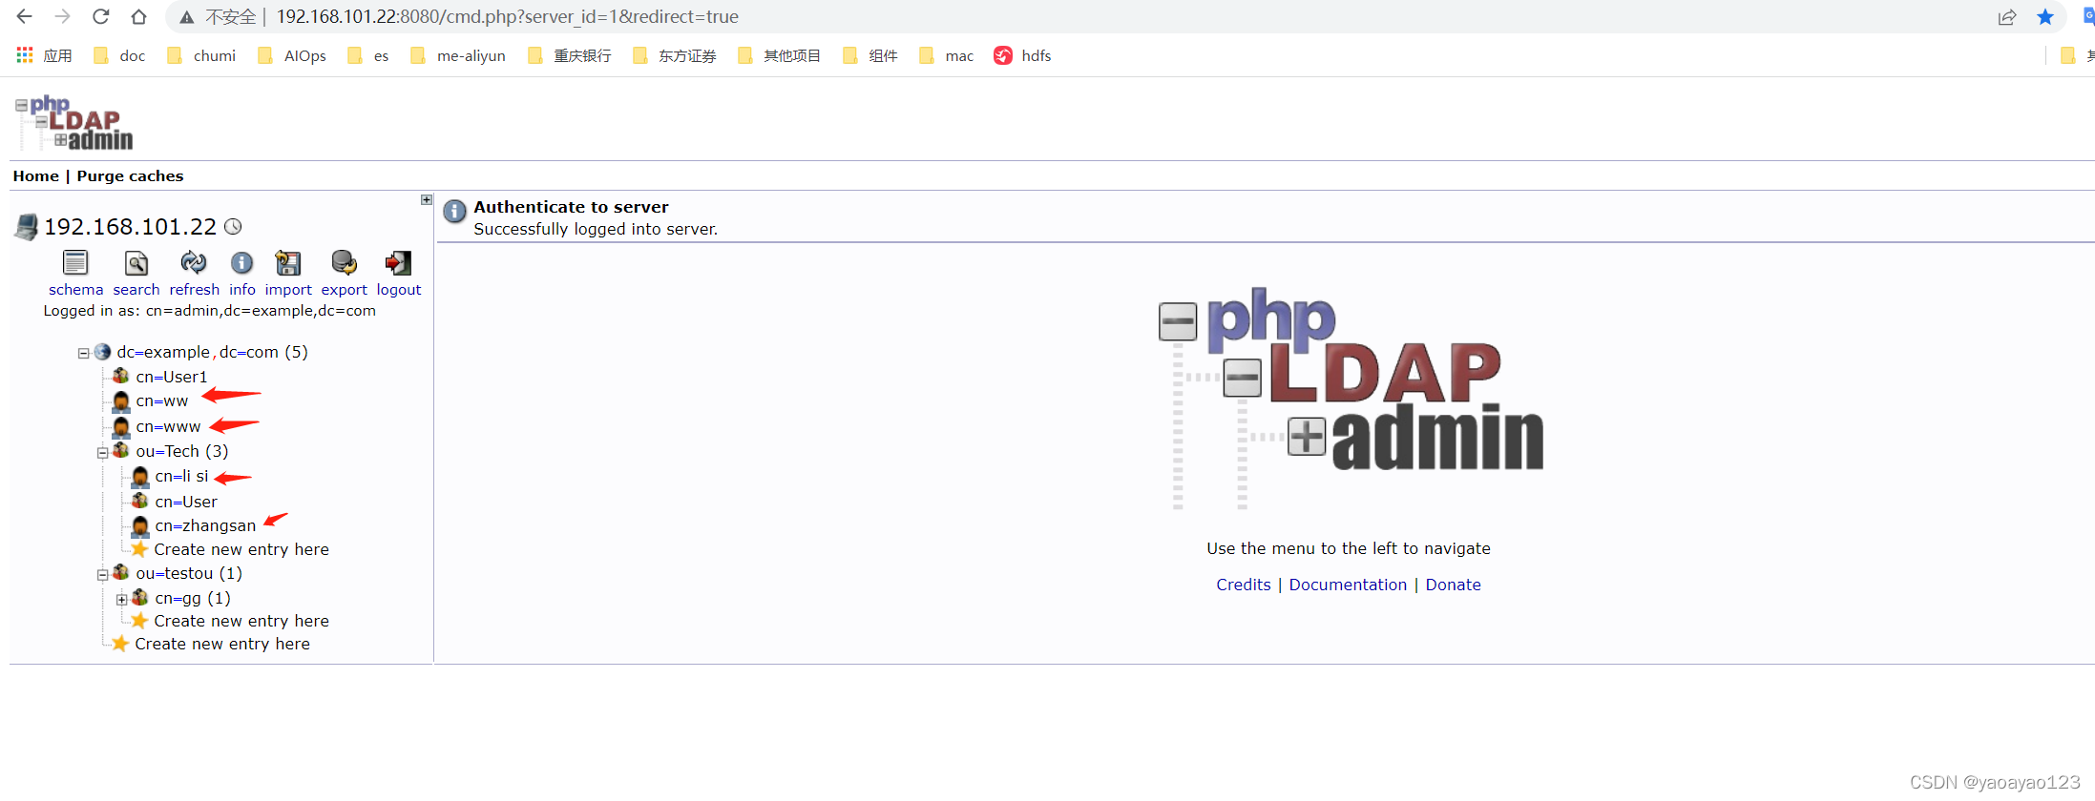Image resolution: width=2095 pixels, height=801 pixels.
Task: Click the export database icon
Action: pos(344,262)
